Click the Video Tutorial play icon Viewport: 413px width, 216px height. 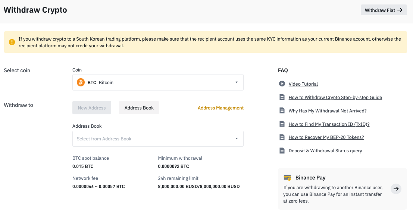click(282, 83)
